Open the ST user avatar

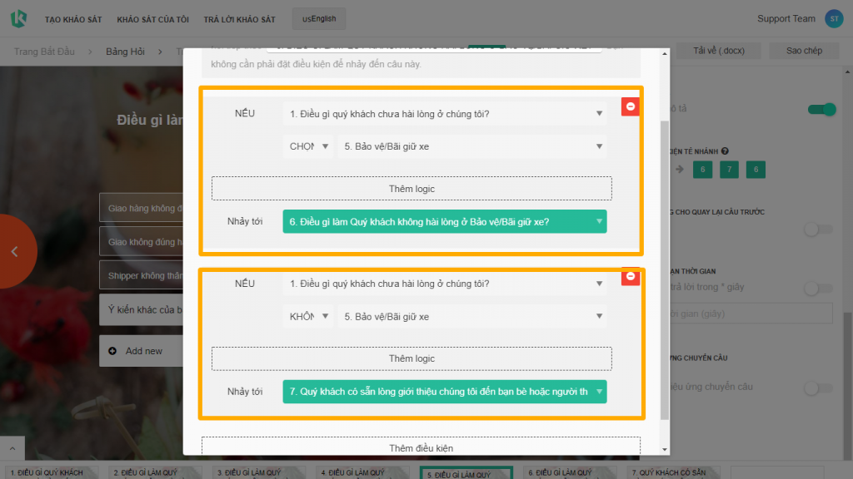coord(834,18)
